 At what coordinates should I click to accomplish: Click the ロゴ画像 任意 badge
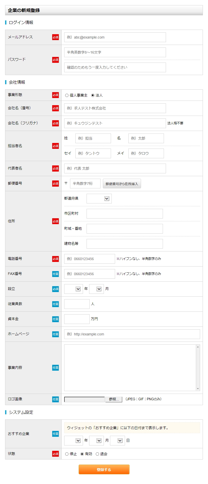tap(56, 399)
